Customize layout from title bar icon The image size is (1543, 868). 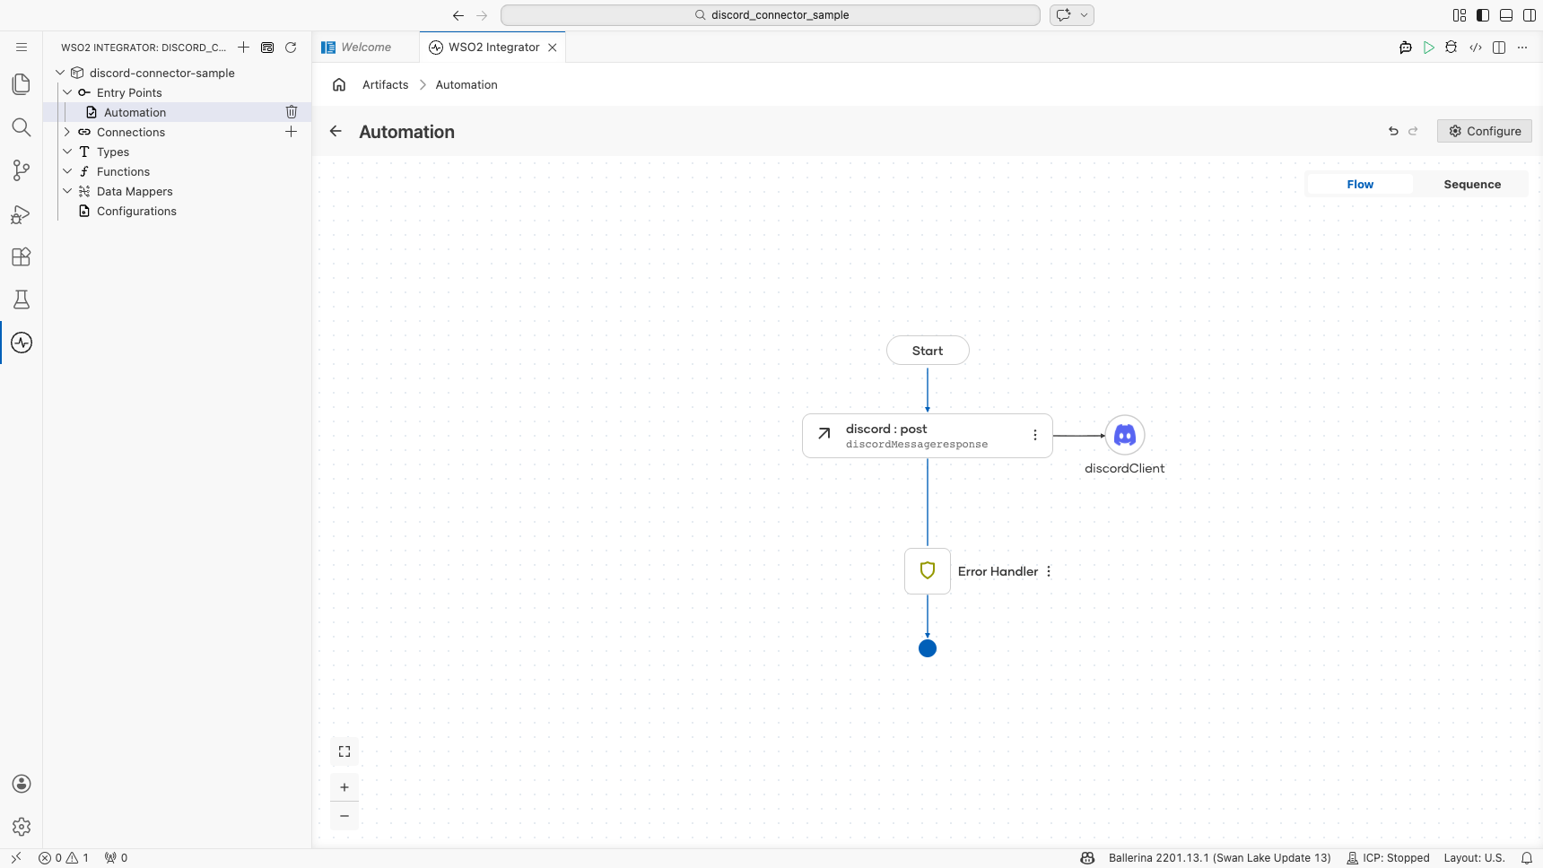pyautogui.click(x=1460, y=15)
